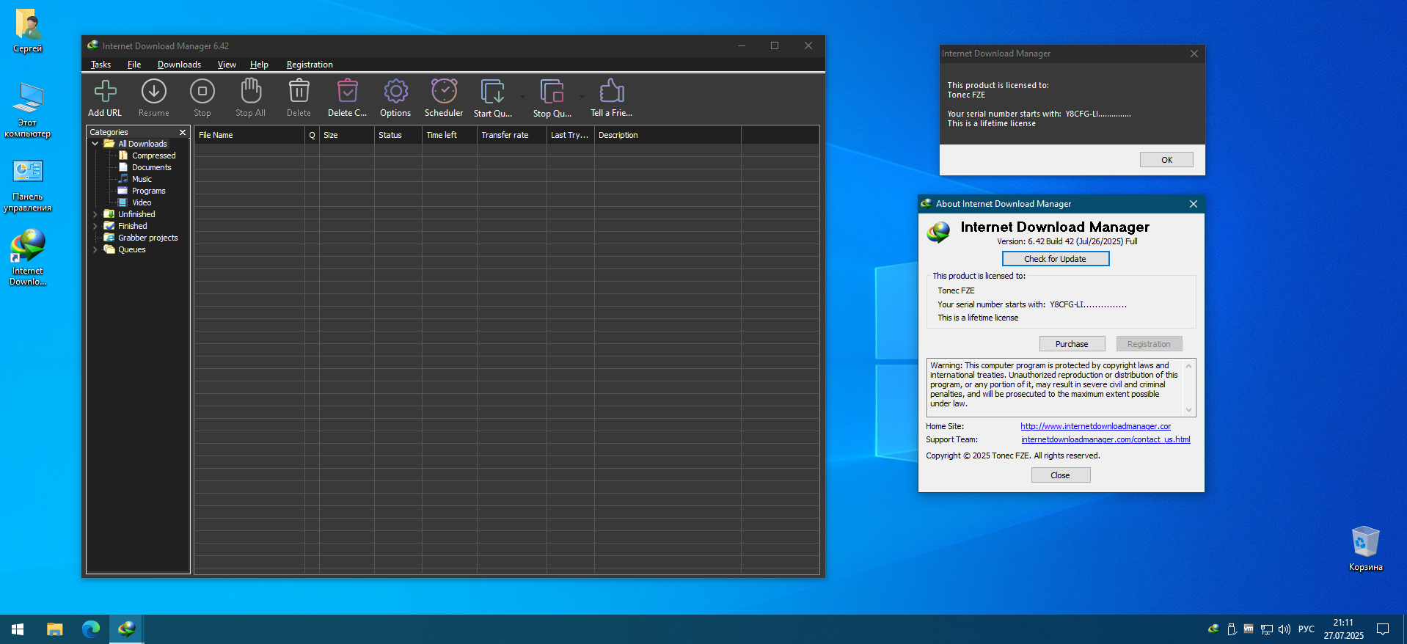Open File Explorer from taskbar

click(55, 629)
